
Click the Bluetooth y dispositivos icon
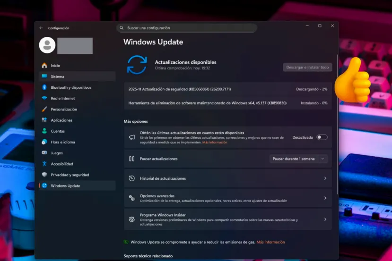[x=44, y=87]
